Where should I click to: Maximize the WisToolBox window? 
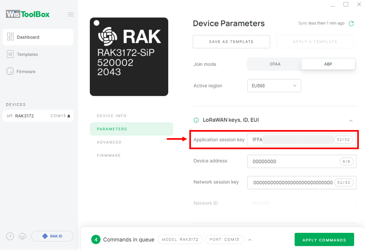(x=346, y=4)
